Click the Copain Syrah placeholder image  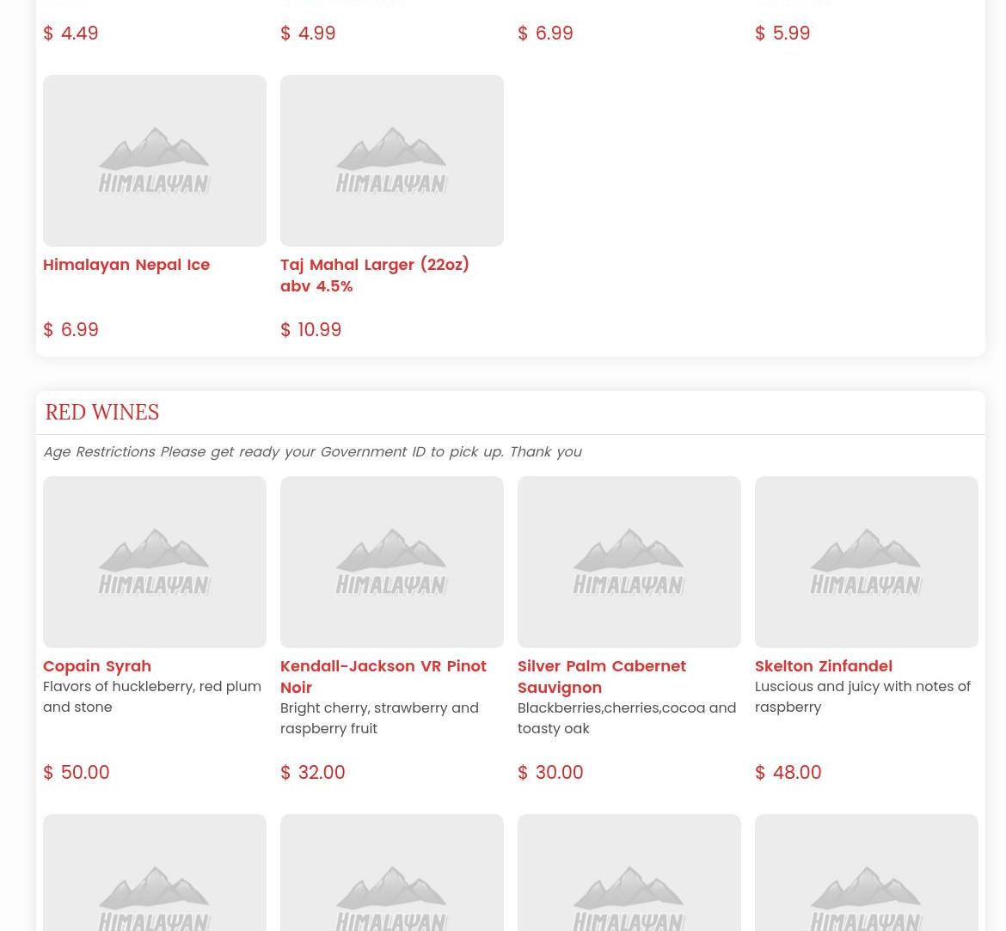(x=154, y=561)
